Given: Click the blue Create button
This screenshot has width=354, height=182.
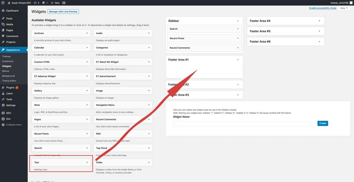Looking at the screenshot, I should pos(323,123).
